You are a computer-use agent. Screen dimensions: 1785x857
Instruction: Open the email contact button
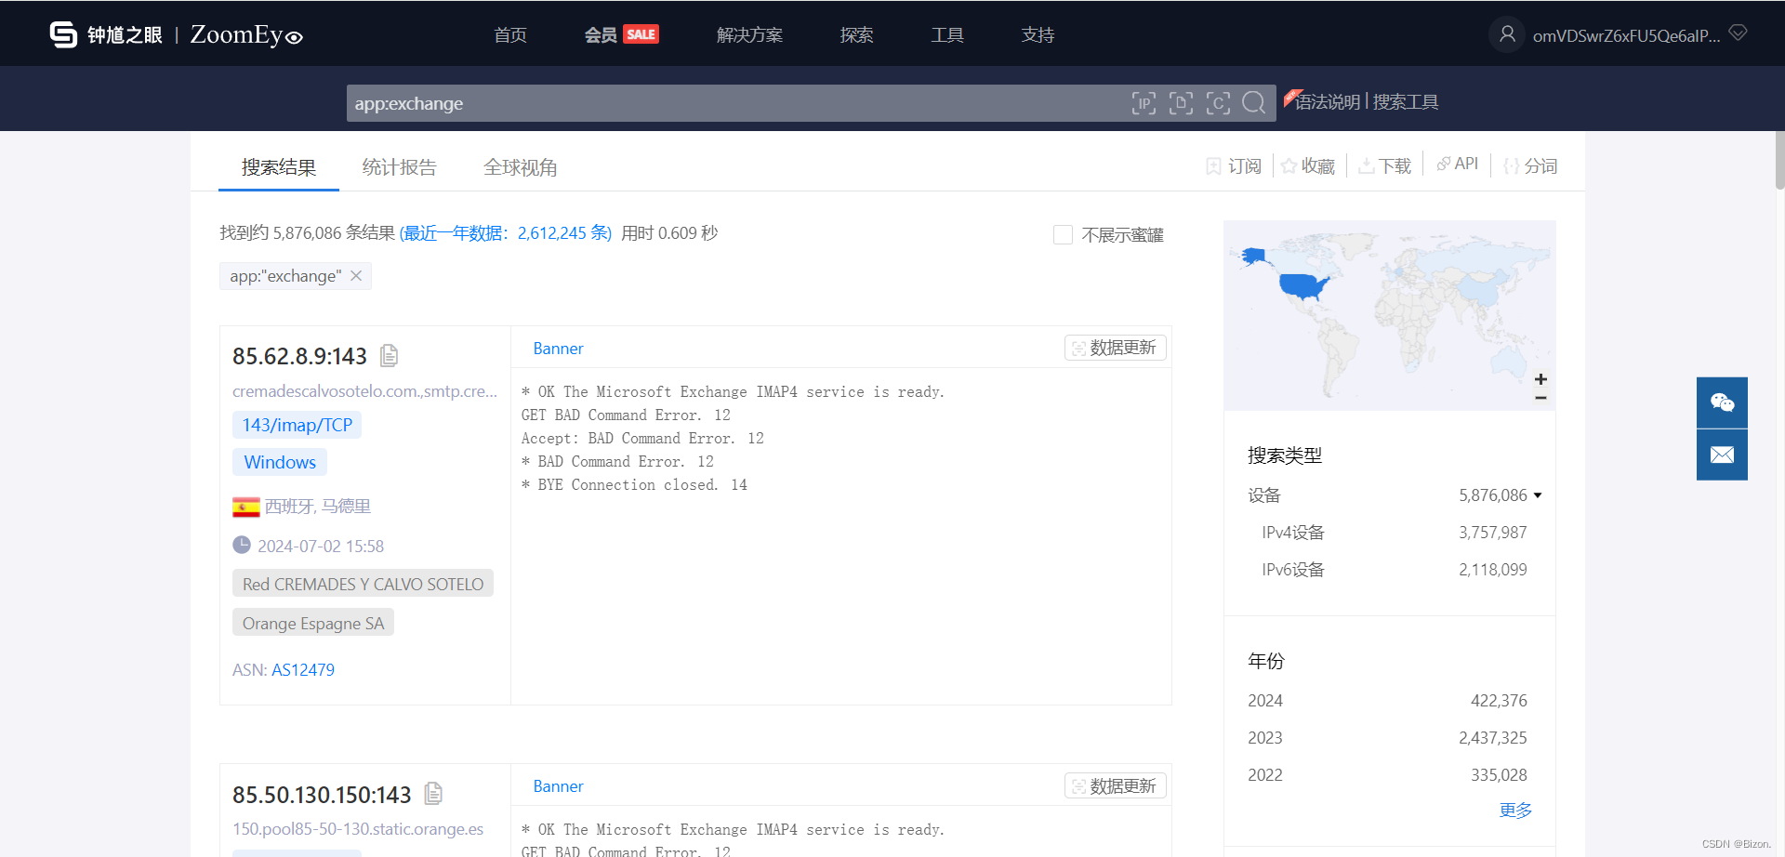coord(1722,455)
